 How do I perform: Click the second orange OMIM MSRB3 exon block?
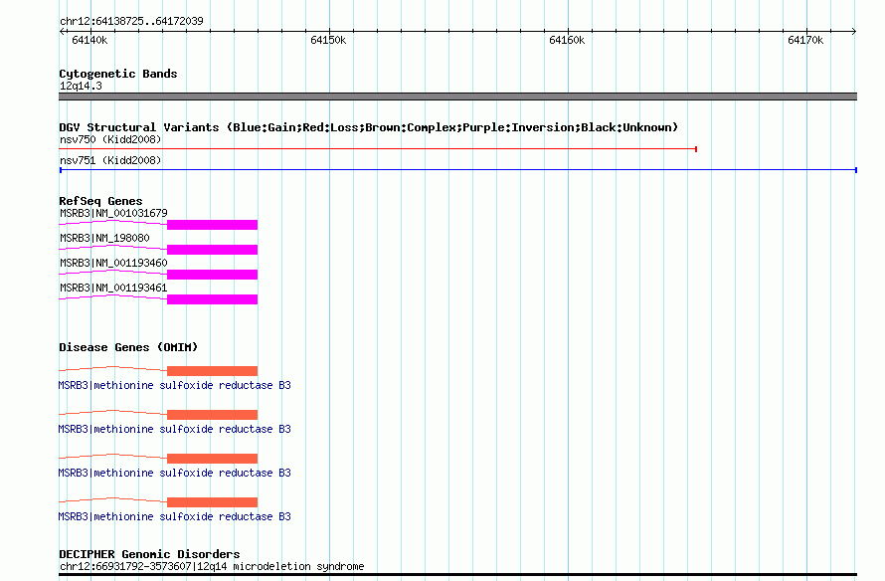tap(212, 415)
